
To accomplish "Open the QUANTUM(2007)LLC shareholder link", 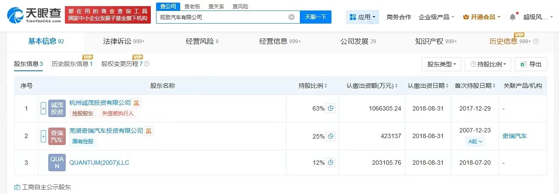I will pyautogui.click(x=99, y=163).
